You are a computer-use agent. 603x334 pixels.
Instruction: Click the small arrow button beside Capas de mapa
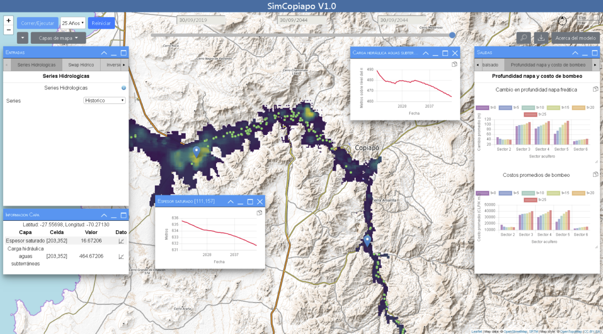coord(22,38)
